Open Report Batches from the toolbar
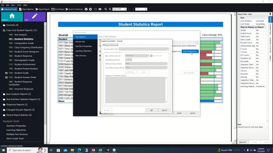This screenshot has height=153, width=273. pyautogui.click(x=26, y=9)
